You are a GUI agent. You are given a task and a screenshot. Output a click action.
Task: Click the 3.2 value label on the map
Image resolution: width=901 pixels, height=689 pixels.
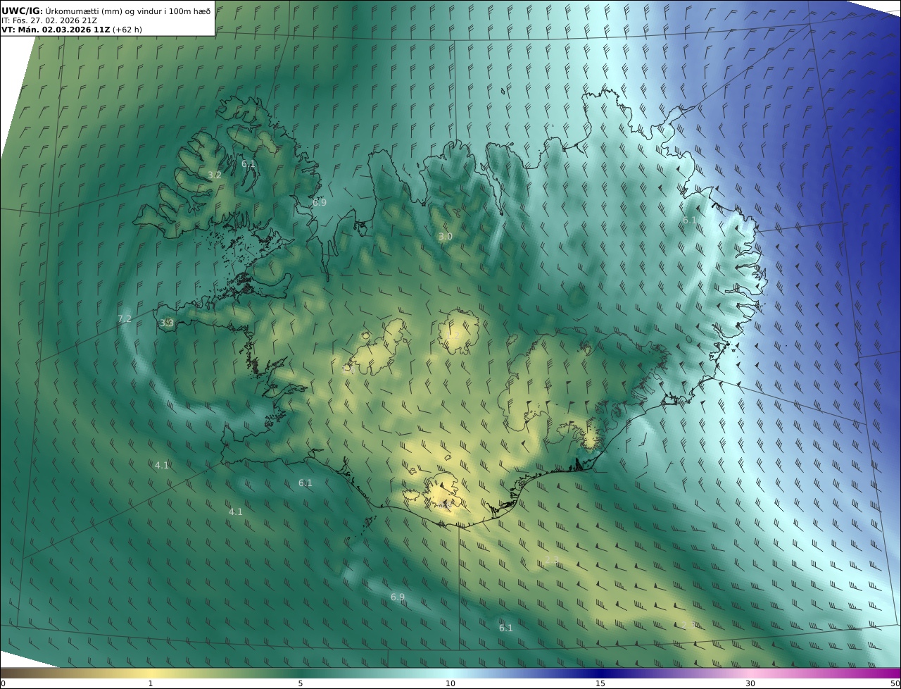point(215,175)
